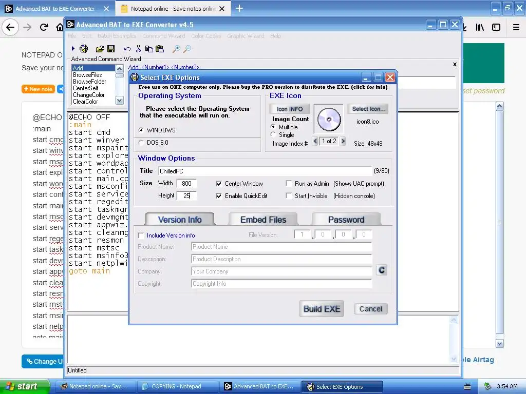
Task: Click the Zoom Out magnifier icon
Action: click(x=187, y=49)
